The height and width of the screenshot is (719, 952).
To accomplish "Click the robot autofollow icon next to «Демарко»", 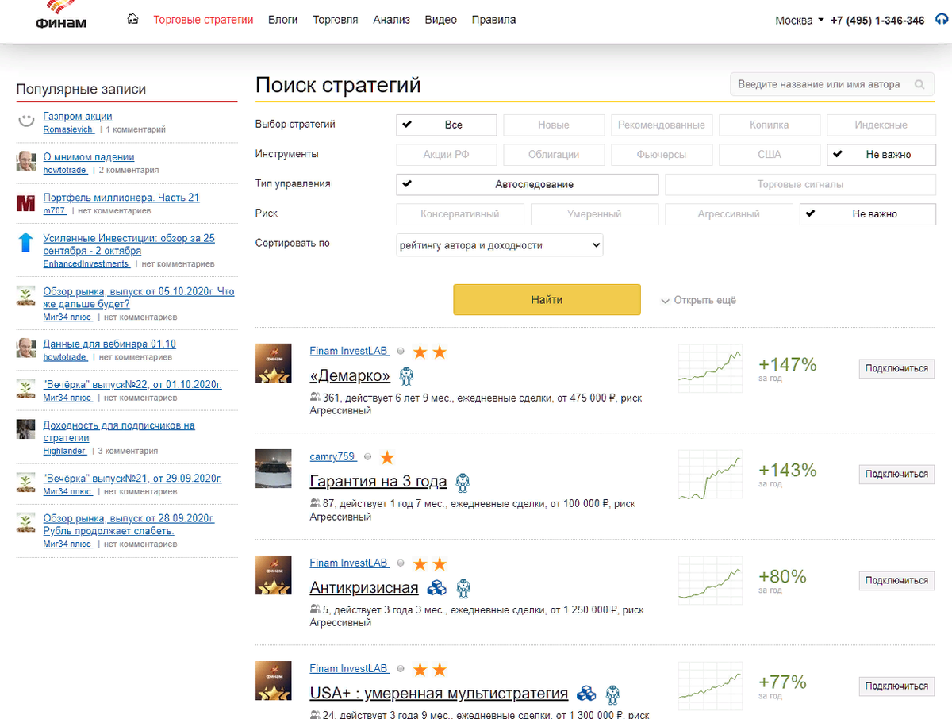I will pyautogui.click(x=405, y=378).
